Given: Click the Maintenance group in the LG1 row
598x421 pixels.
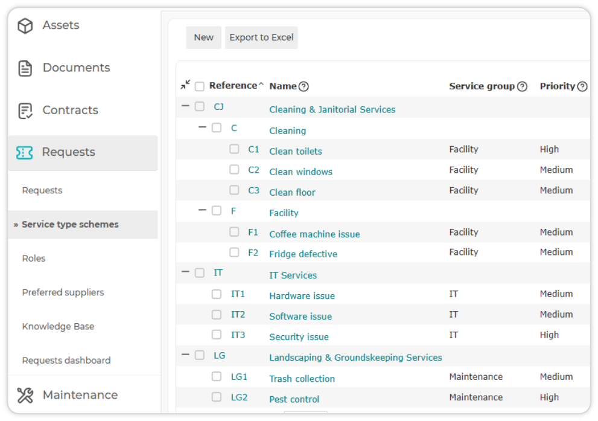Looking at the screenshot, I should pyautogui.click(x=476, y=377).
